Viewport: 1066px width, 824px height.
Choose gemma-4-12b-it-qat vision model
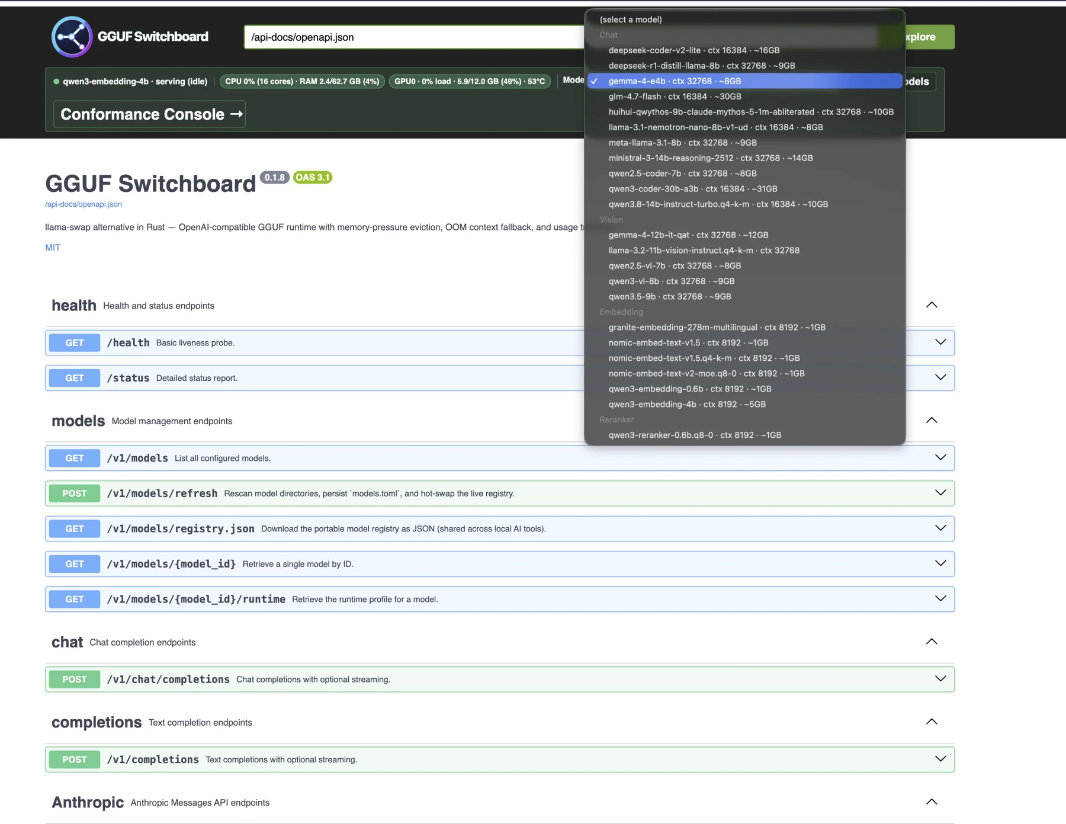(x=744, y=235)
